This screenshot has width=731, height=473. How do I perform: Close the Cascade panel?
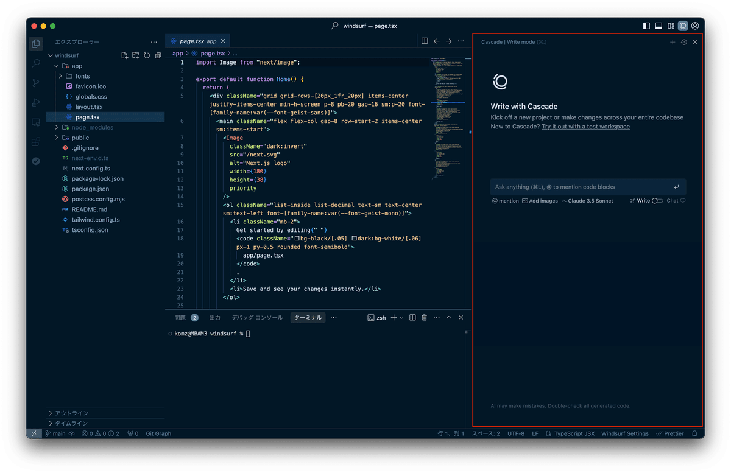click(x=695, y=42)
